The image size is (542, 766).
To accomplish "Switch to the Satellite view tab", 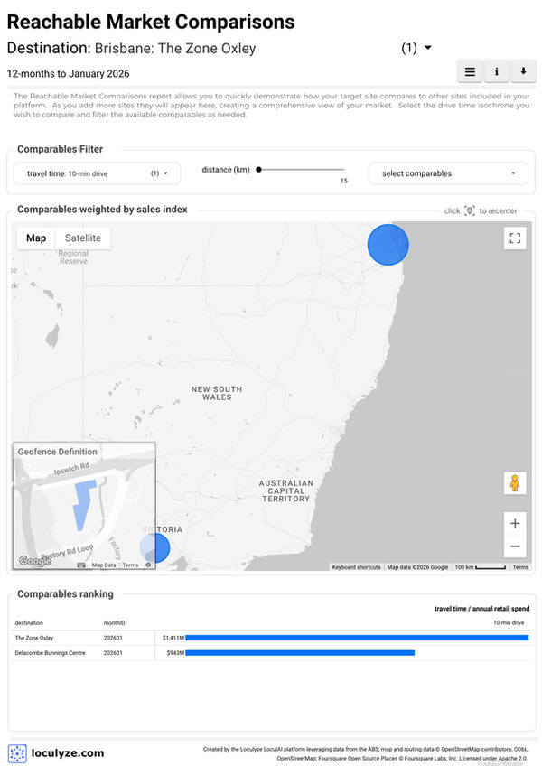I will point(83,238).
